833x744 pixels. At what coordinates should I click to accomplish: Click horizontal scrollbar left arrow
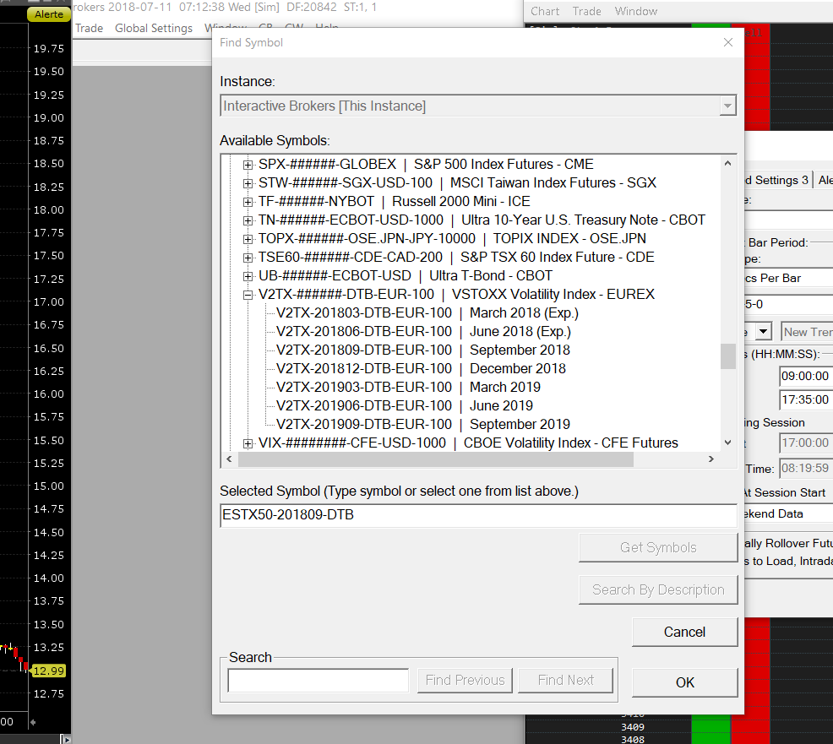tap(229, 459)
